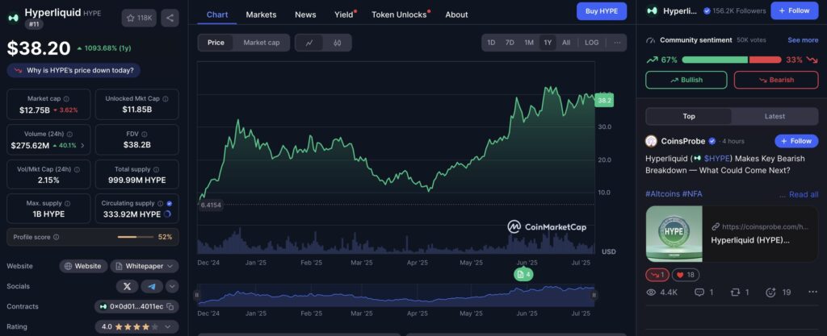
Task: Switch community feed to Top
Action: tap(689, 116)
